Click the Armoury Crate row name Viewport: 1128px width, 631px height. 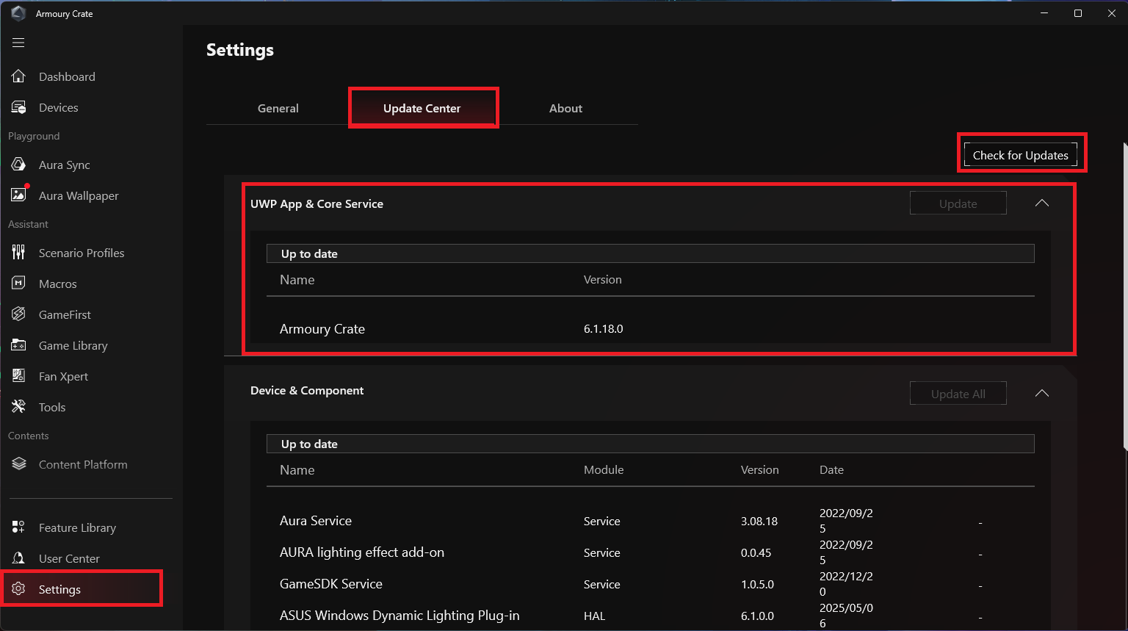point(322,329)
